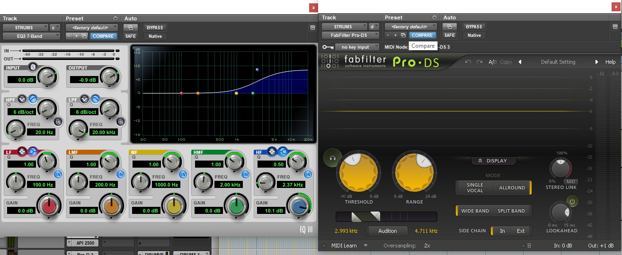
Task: Click the Pro-DS Audition button
Action: [x=388, y=231]
